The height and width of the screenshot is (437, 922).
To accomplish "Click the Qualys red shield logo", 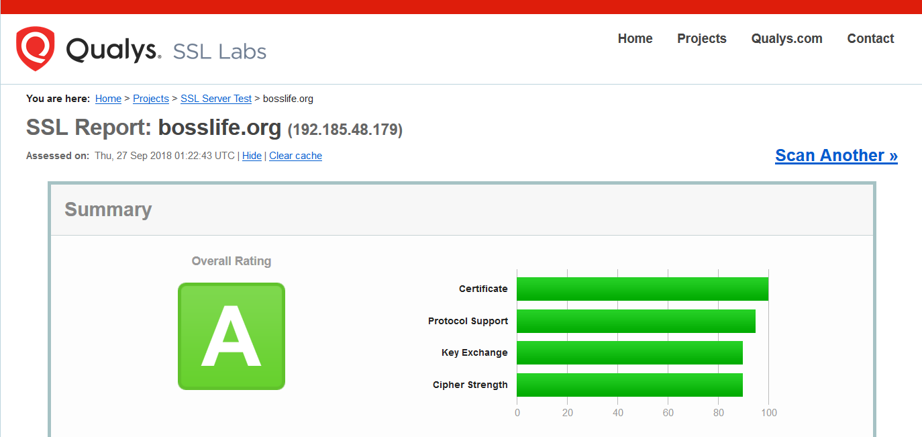I will (35, 48).
